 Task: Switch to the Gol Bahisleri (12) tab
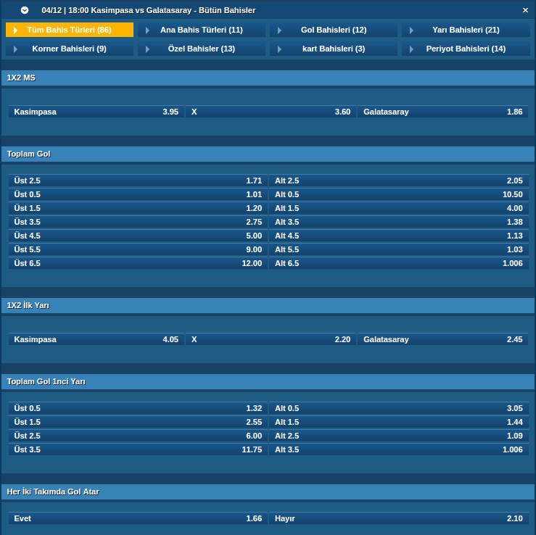tap(334, 30)
